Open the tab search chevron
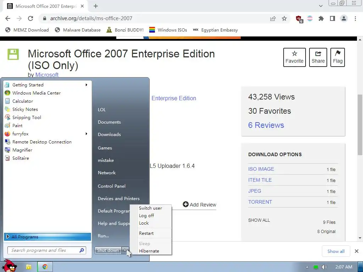Screen dimensions: 363x272 (x=320, y=6)
